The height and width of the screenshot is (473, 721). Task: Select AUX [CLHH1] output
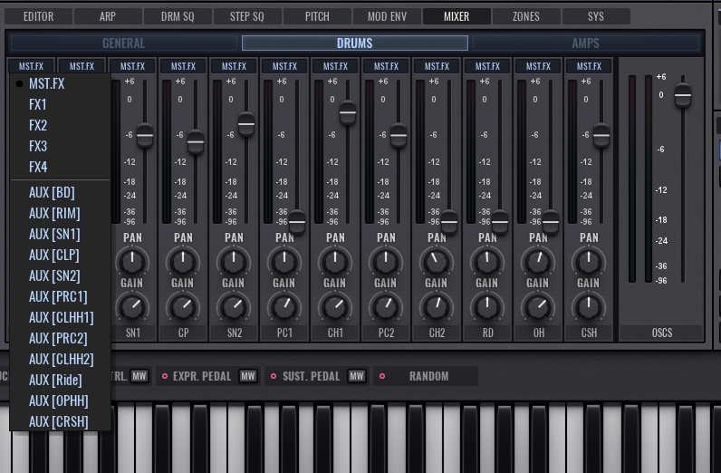point(61,317)
